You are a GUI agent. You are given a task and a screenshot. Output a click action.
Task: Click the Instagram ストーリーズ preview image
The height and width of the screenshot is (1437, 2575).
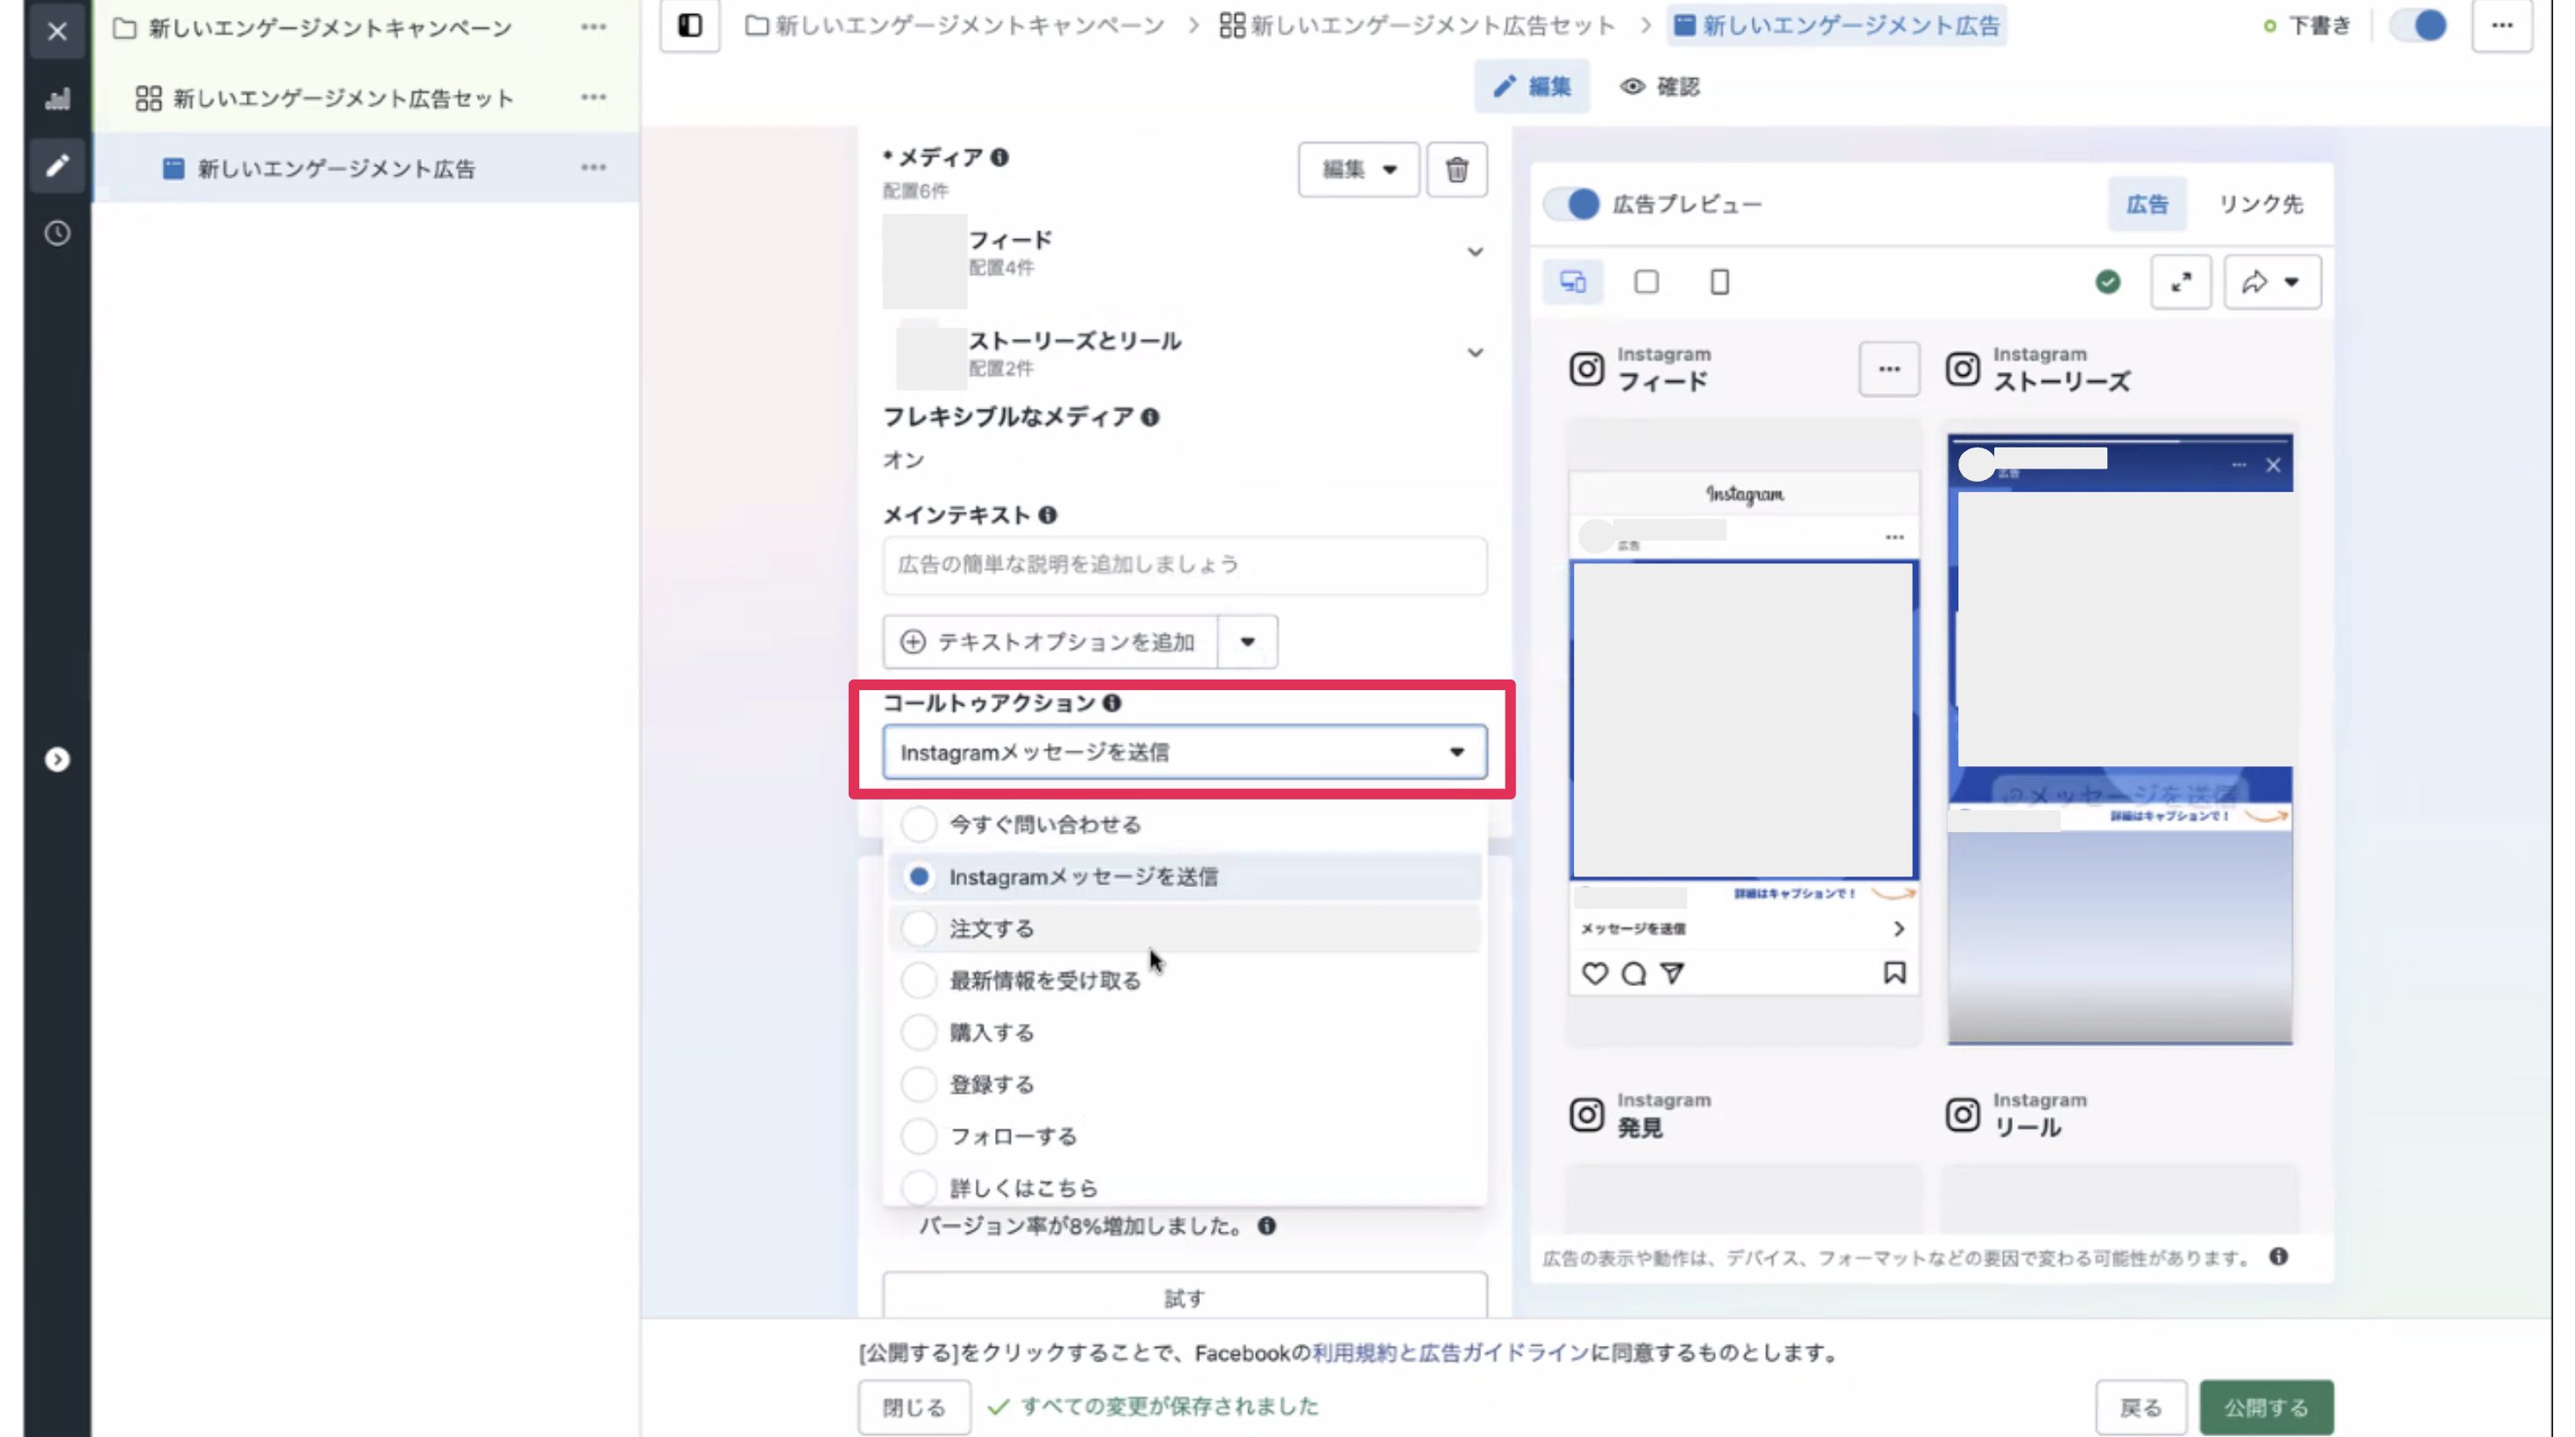(2120, 739)
